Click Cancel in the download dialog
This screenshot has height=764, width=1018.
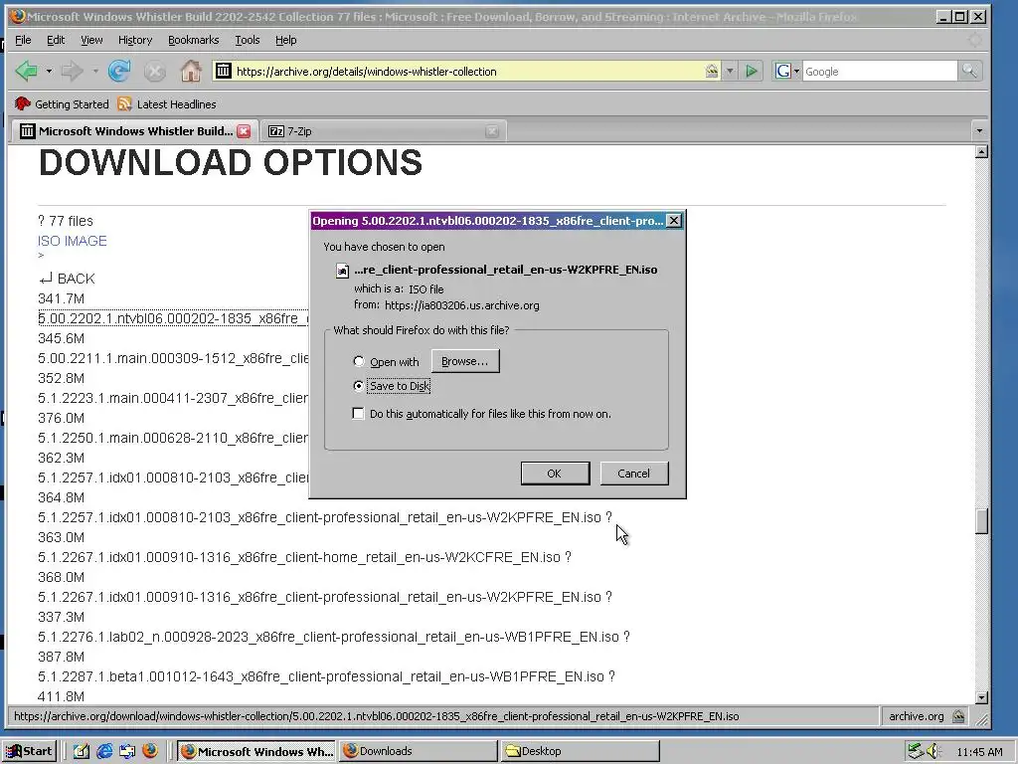633,474
